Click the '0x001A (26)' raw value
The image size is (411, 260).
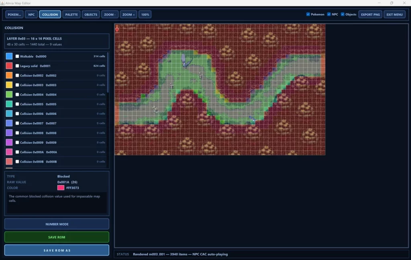67,182
